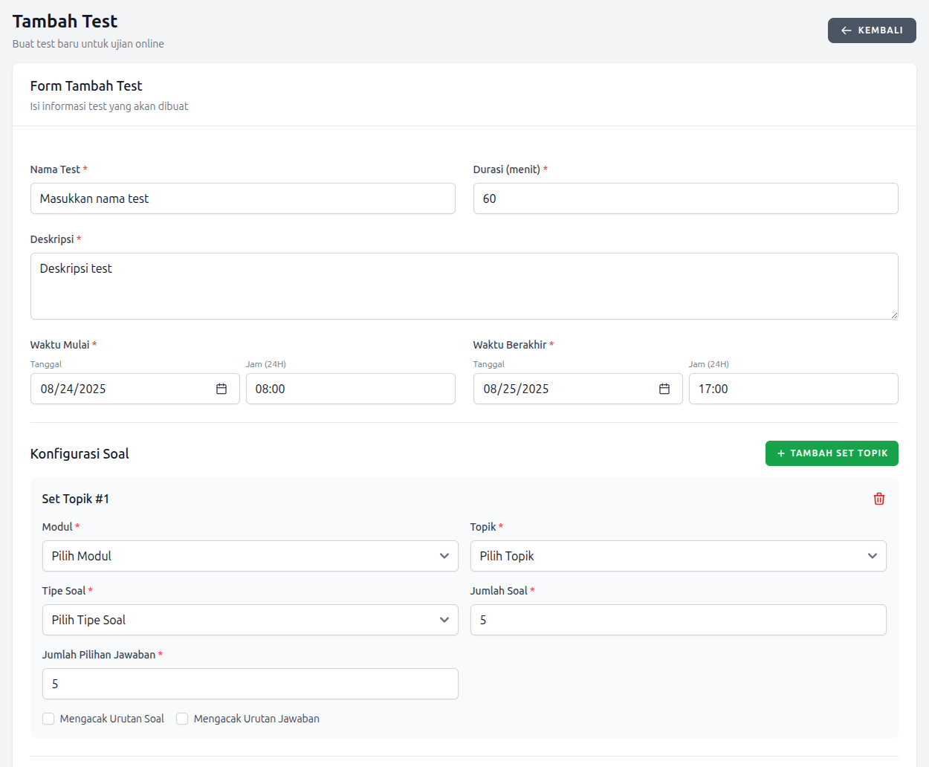The image size is (929, 767).
Task: Open calendar picker for Waktu Berakhir date
Action: [x=664, y=389]
